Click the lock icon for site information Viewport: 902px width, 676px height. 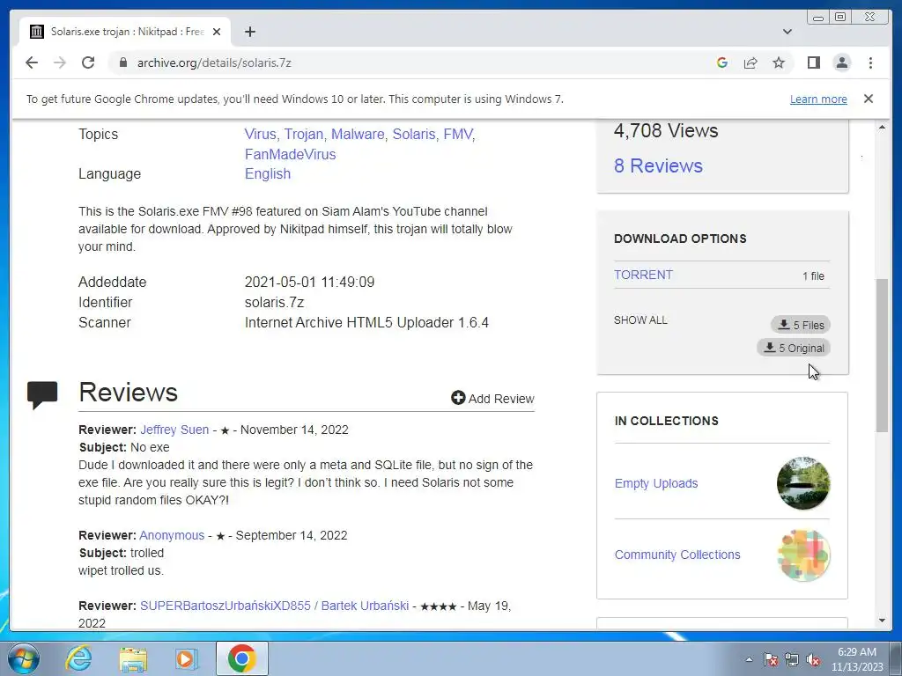point(122,62)
